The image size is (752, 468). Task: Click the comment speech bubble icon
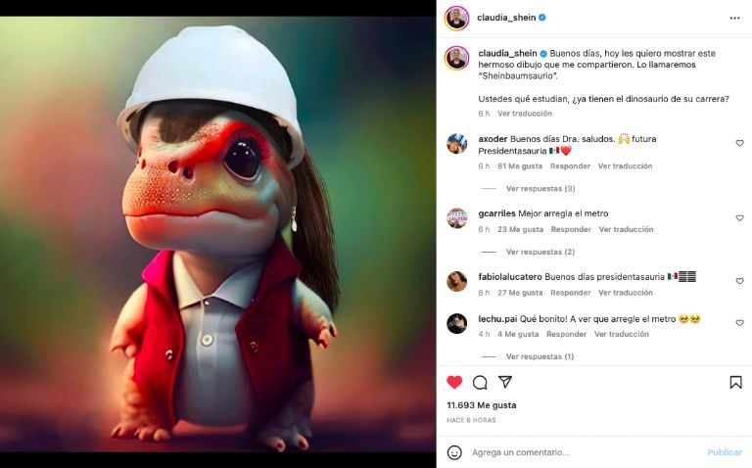point(480,382)
